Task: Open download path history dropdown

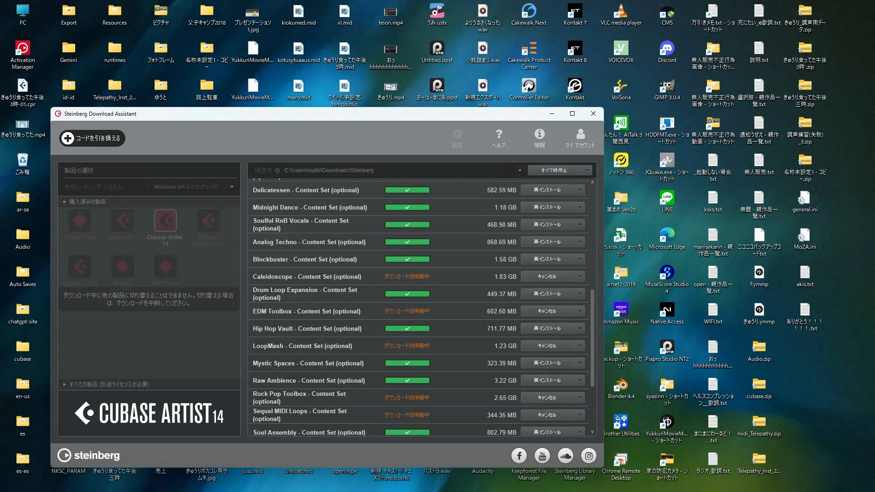Action: [520, 170]
